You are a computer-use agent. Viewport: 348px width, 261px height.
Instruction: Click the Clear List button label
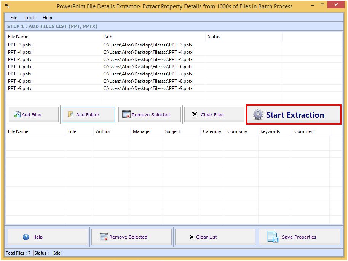(206, 237)
